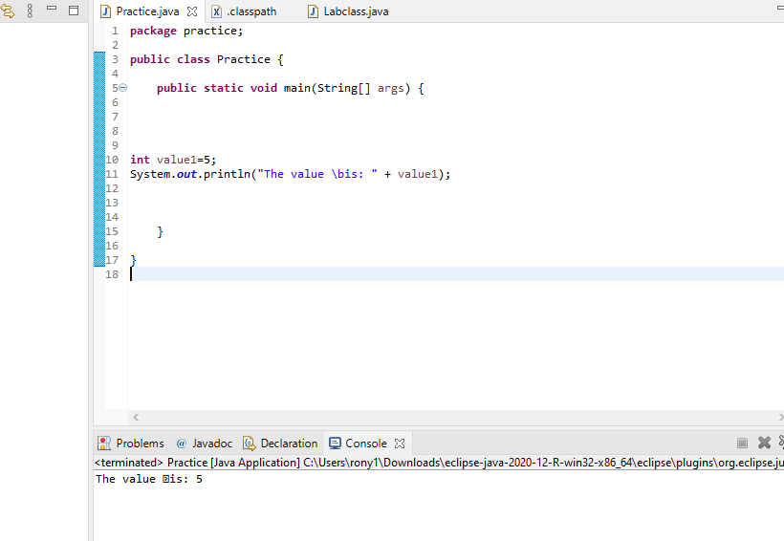The image size is (784, 541).
Task: Minimize the left side panel
Action: 52,8
